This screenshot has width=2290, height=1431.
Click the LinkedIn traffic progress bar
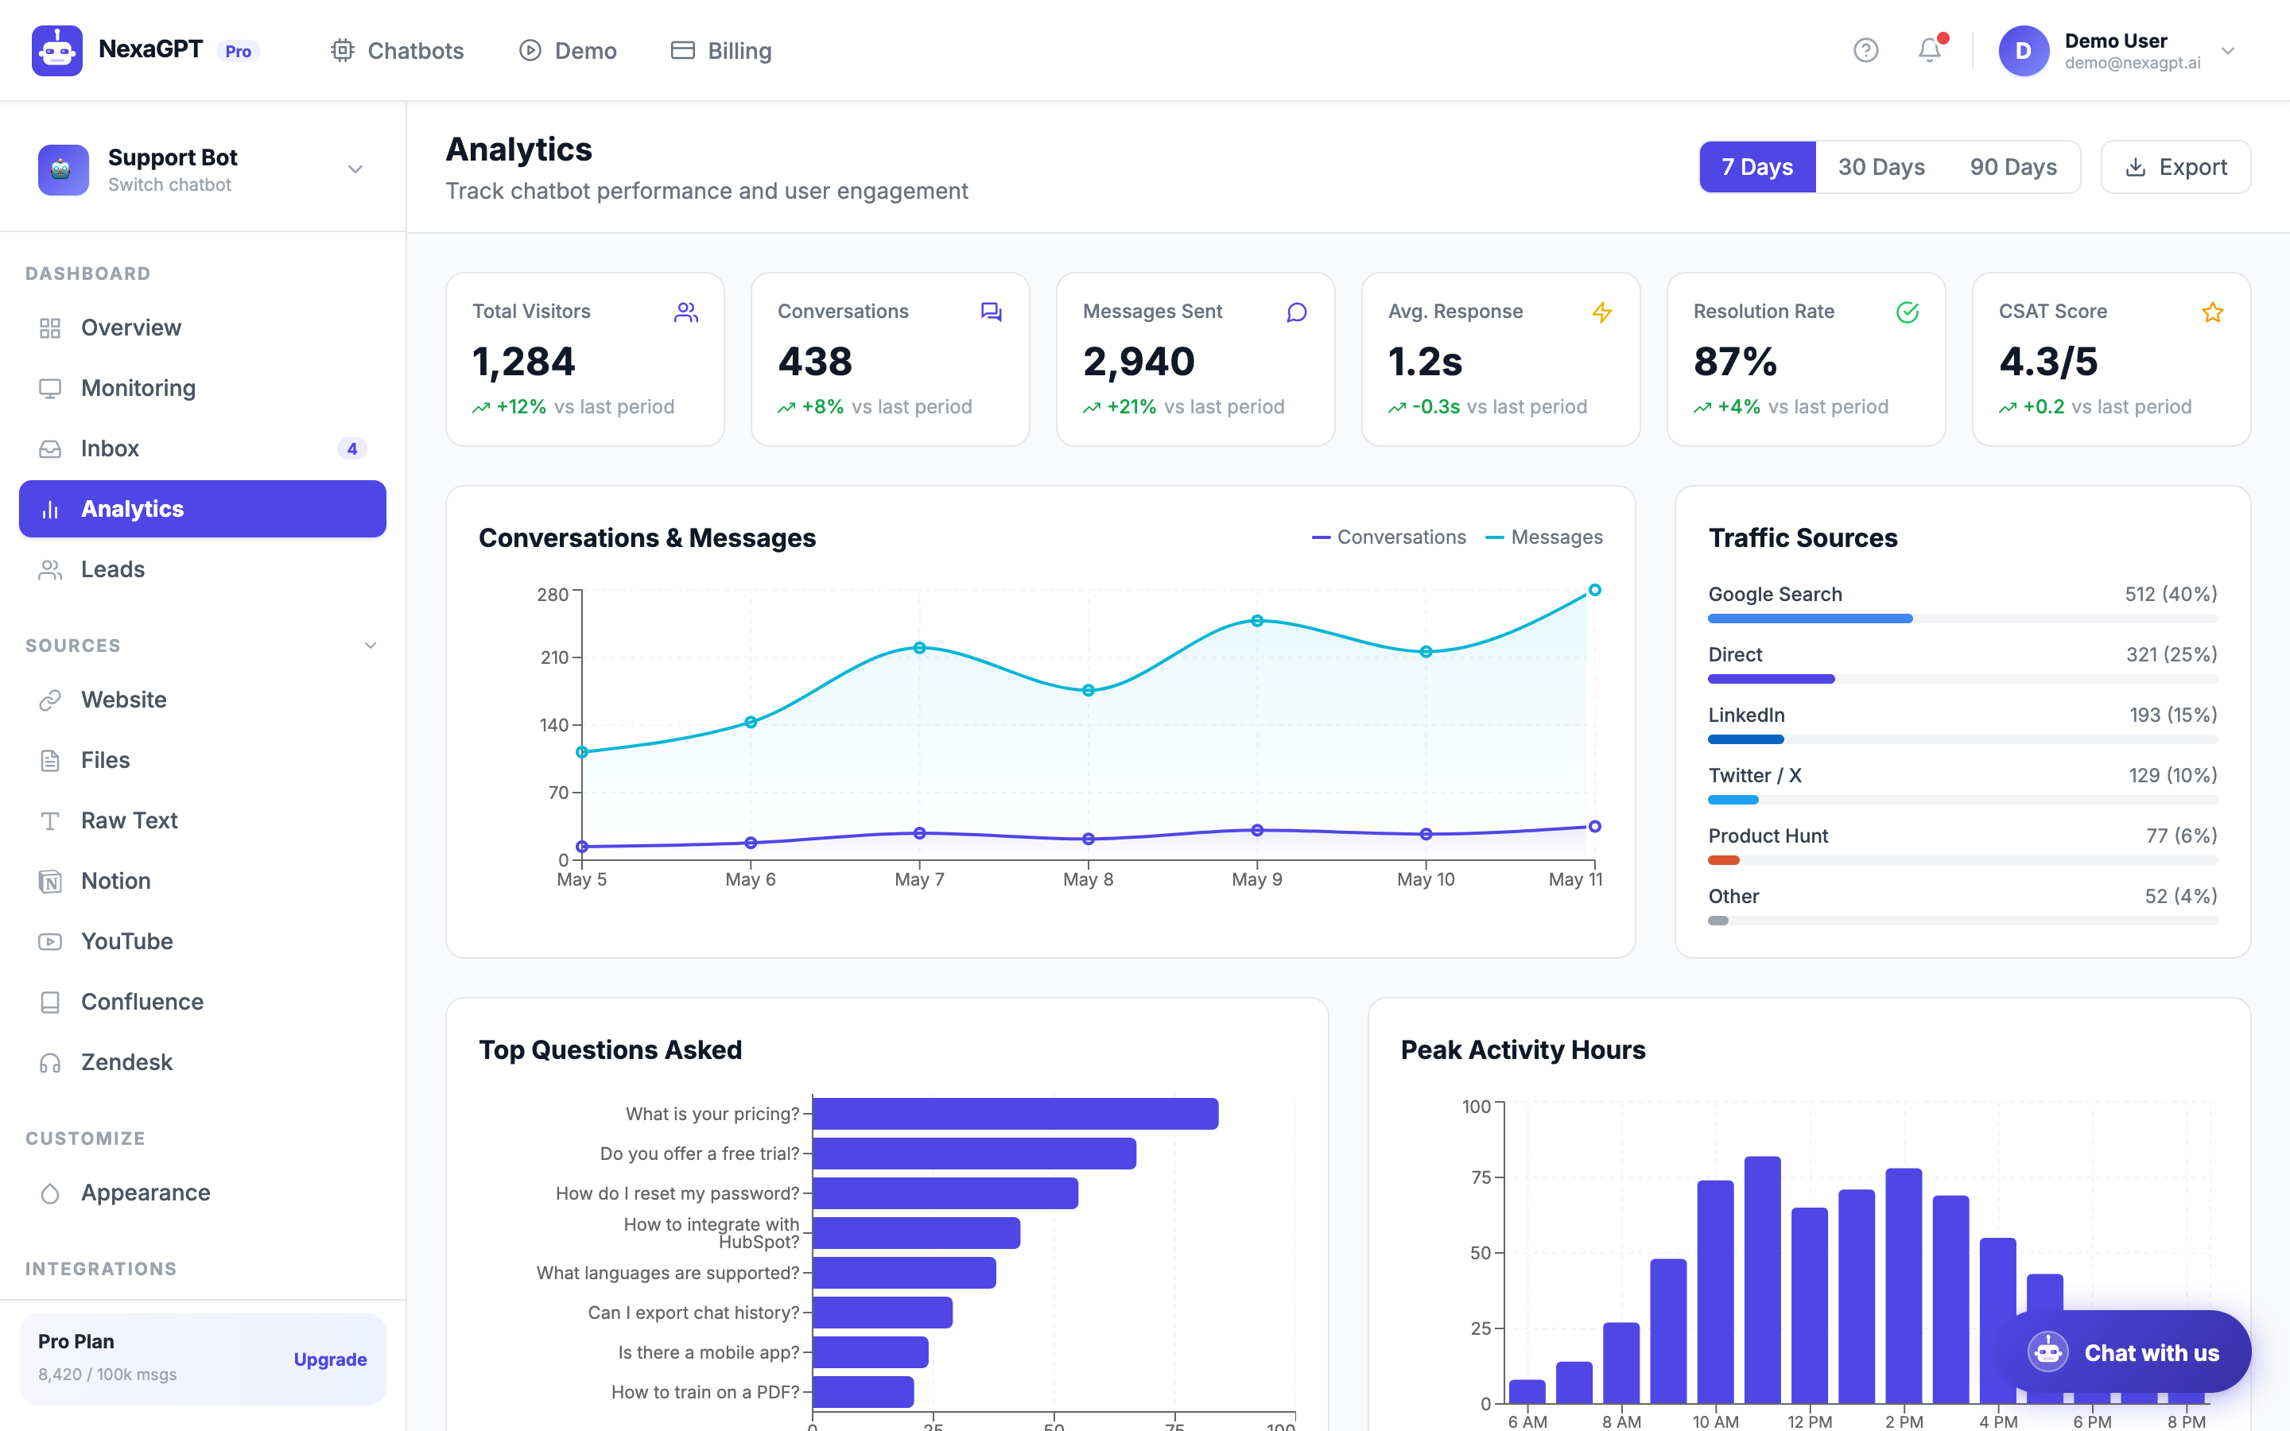(x=1962, y=740)
